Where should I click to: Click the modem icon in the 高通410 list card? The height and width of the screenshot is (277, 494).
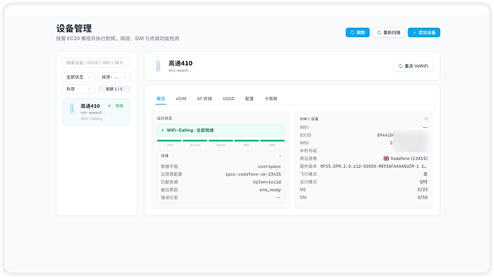pyautogui.click(x=72, y=109)
